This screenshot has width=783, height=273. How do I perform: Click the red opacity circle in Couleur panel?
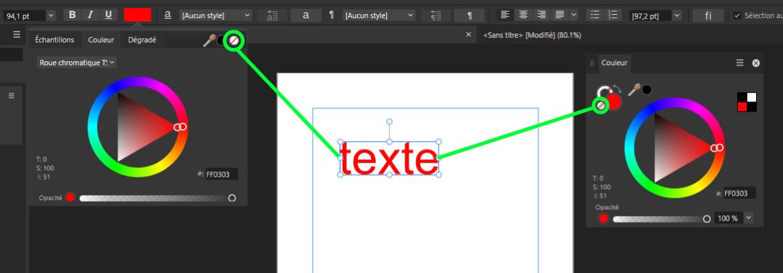click(x=604, y=219)
